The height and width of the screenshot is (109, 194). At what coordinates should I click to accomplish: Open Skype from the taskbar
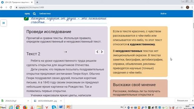pos(54,107)
